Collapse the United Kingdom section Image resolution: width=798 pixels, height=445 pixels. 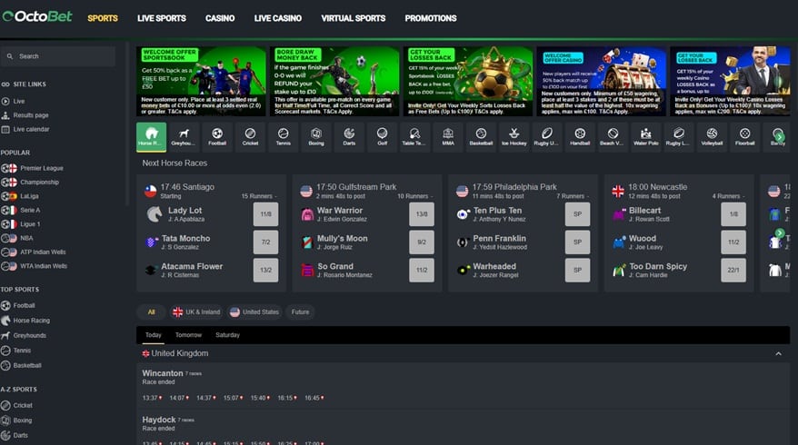[778, 353]
